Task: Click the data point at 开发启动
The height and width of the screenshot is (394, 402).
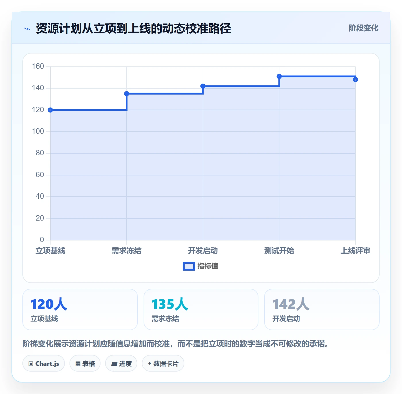Action: 203,86
